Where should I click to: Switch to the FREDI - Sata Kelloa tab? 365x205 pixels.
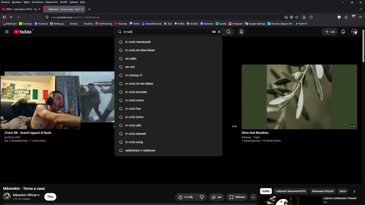tap(21, 9)
